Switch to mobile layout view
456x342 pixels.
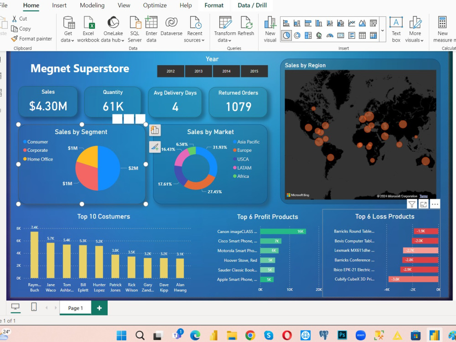(x=34, y=307)
